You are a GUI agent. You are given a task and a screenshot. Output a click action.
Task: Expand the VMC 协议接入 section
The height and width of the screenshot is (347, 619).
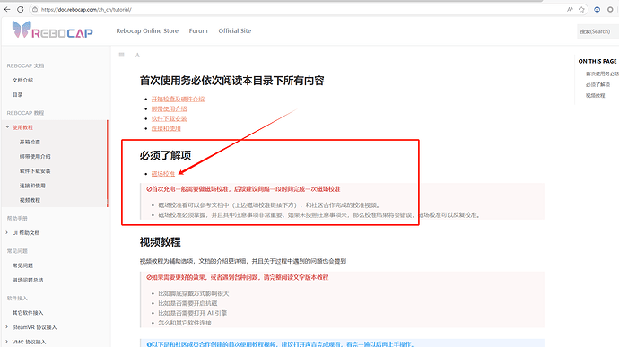(6, 342)
